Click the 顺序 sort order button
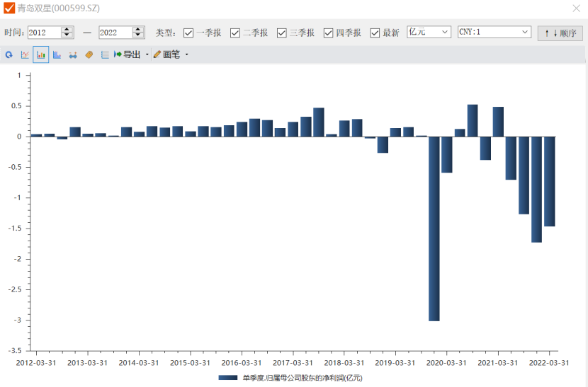The width and height of the screenshot is (588, 387). click(x=560, y=33)
